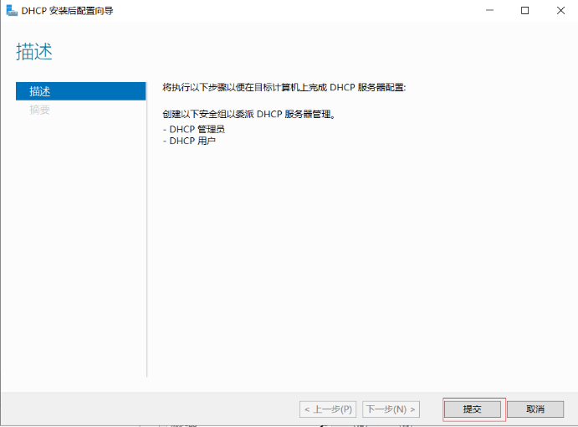Screen dimensions: 578x427
Task: Click the 提交 (Commit) button
Action: tap(473, 409)
